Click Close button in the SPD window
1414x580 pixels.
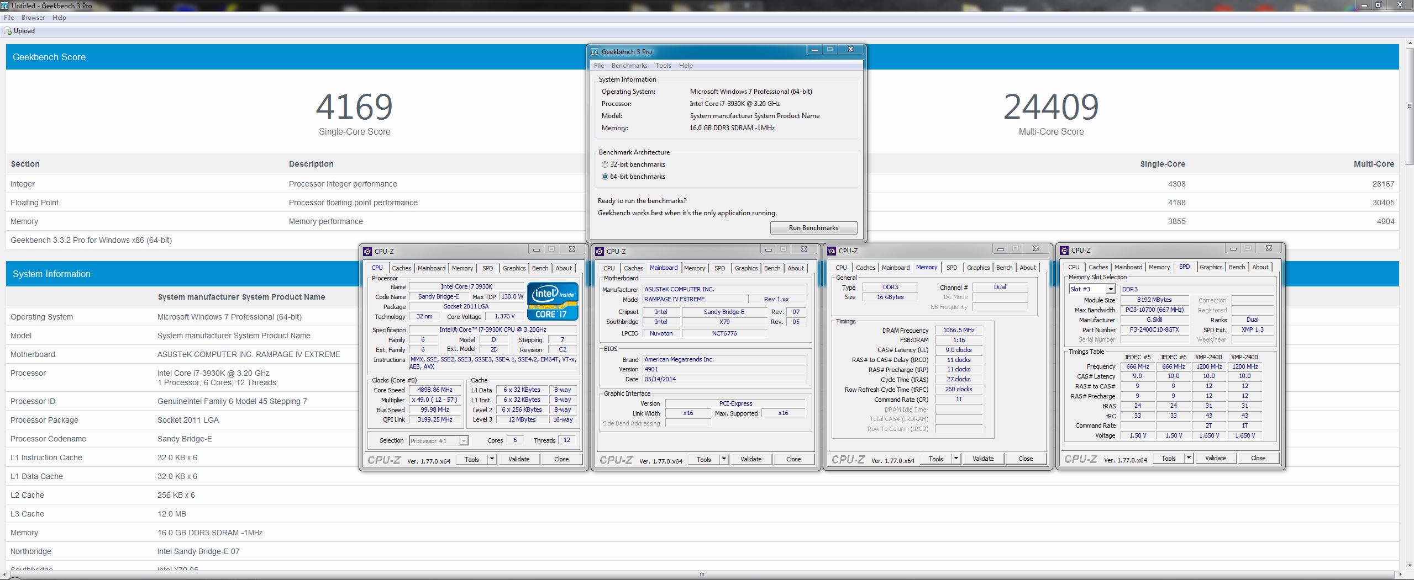(x=1258, y=458)
